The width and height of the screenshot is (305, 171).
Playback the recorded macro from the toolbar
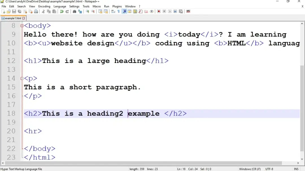coord(169,11)
